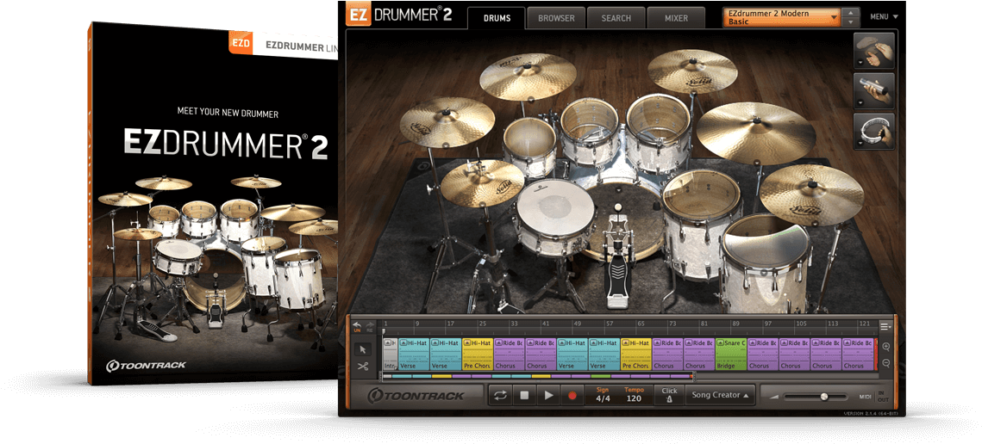The width and height of the screenshot is (982, 444).
Task: Click the Toontrack logo in transport bar
Action: (416, 396)
